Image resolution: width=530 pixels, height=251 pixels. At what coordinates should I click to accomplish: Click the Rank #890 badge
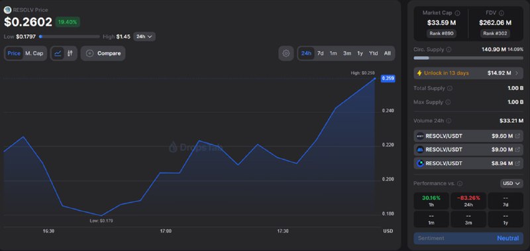[441, 33]
